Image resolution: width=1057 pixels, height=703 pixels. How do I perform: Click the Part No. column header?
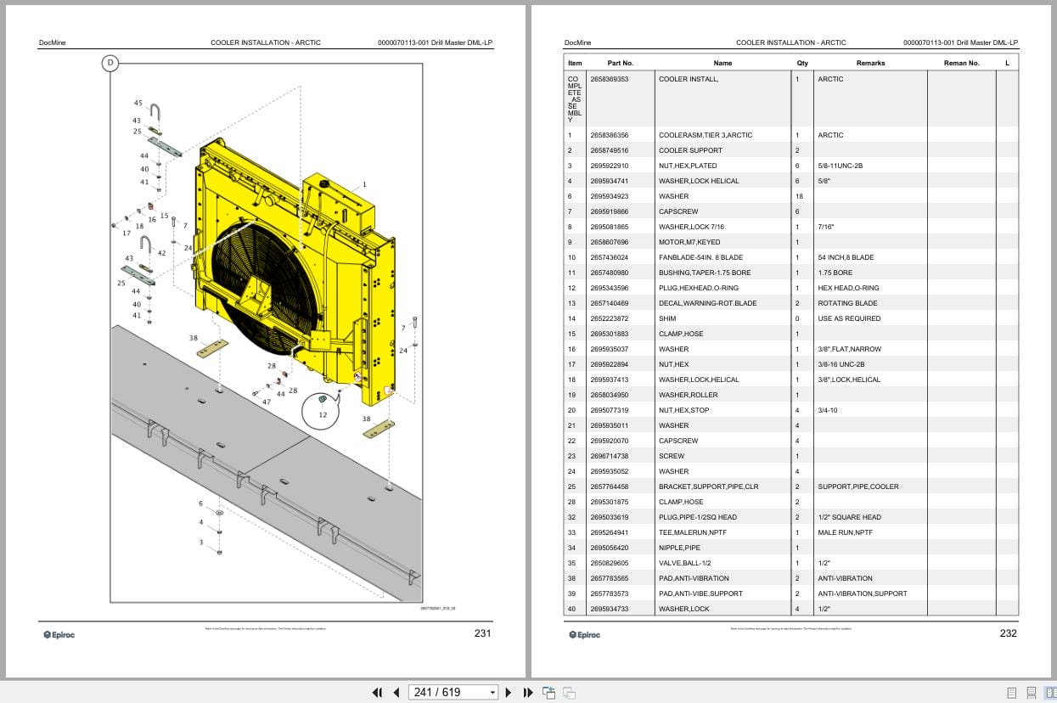click(x=621, y=63)
